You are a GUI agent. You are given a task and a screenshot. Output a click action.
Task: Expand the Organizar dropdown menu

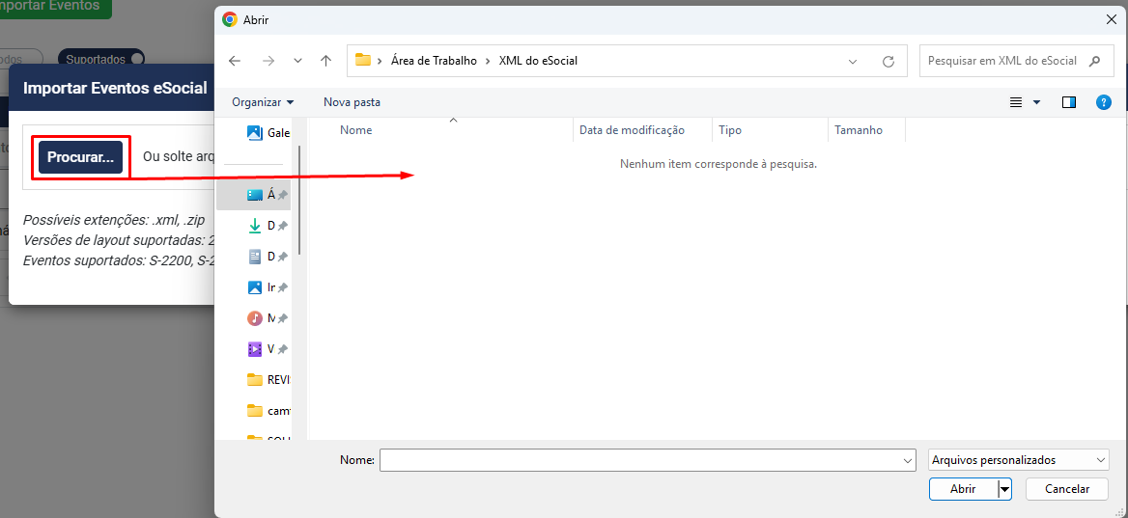[263, 102]
